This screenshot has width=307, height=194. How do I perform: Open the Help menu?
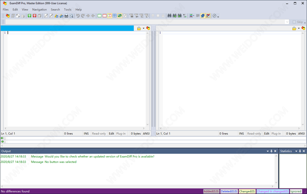click(78, 9)
